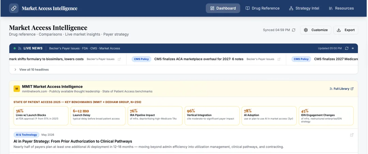Viewport: 368px width, 154px height.
Task: Open the Customize settings button
Action: tap(316, 30)
